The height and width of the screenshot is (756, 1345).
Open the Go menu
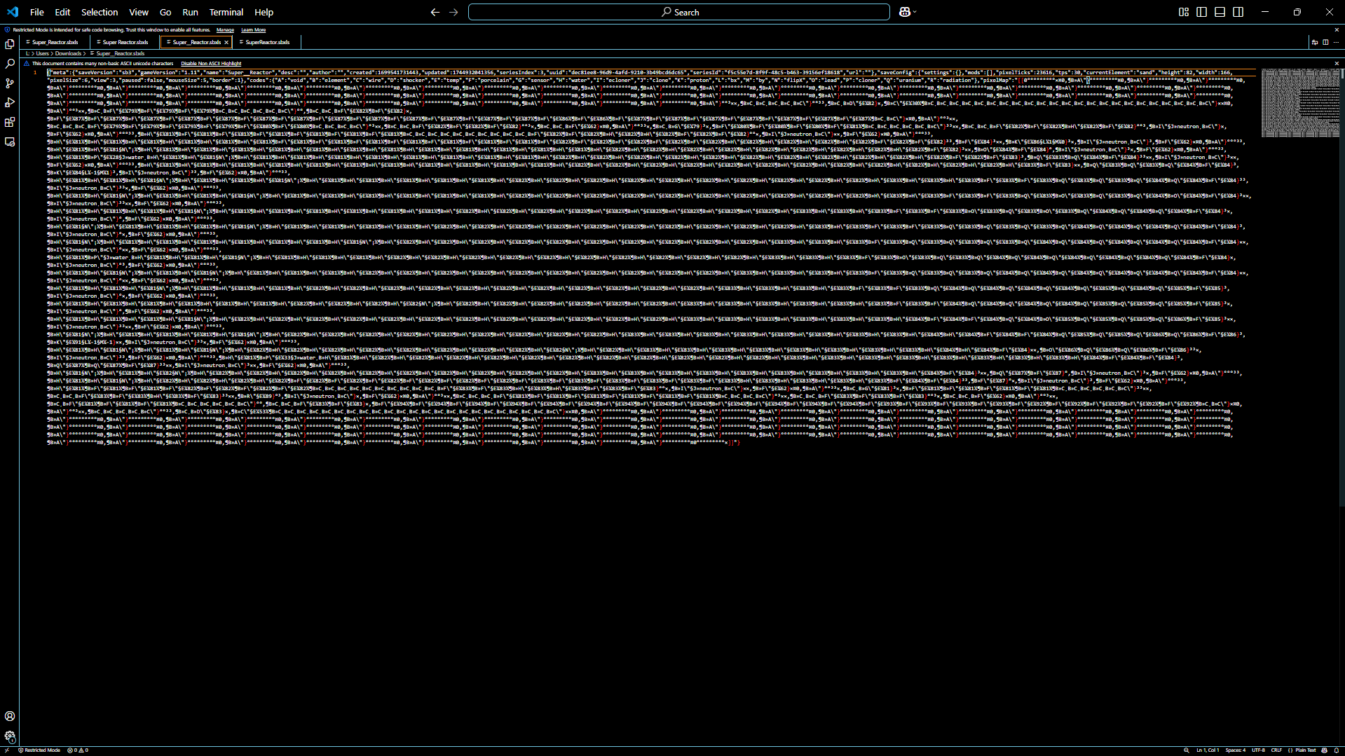coord(165,12)
